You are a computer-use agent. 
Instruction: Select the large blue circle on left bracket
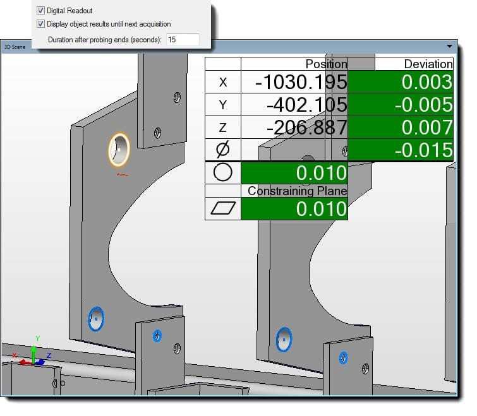(96, 319)
